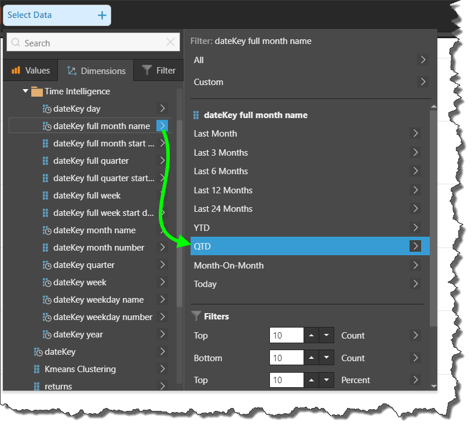
Task: Decrease the Top Count value
Action: (x=326, y=335)
